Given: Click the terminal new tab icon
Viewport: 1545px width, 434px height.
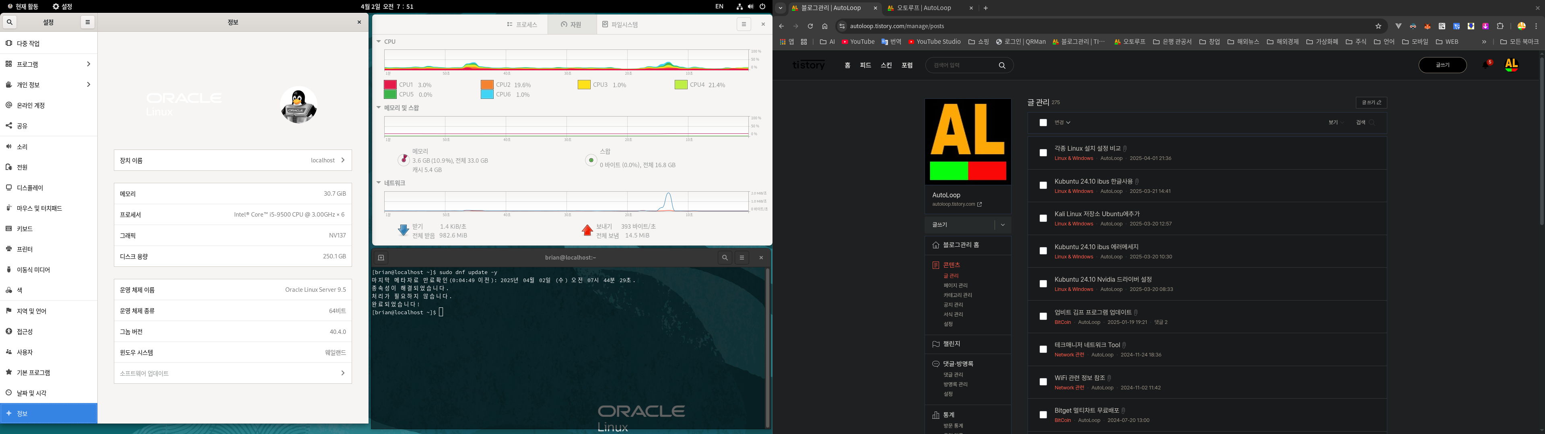Looking at the screenshot, I should point(381,258).
